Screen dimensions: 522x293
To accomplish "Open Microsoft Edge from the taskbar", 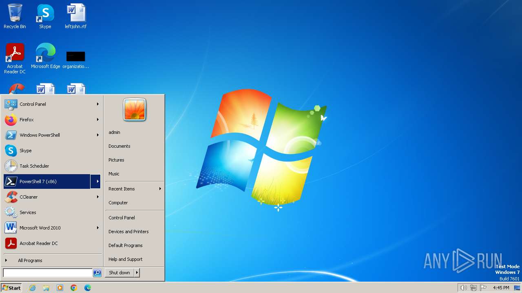I will pos(88,288).
